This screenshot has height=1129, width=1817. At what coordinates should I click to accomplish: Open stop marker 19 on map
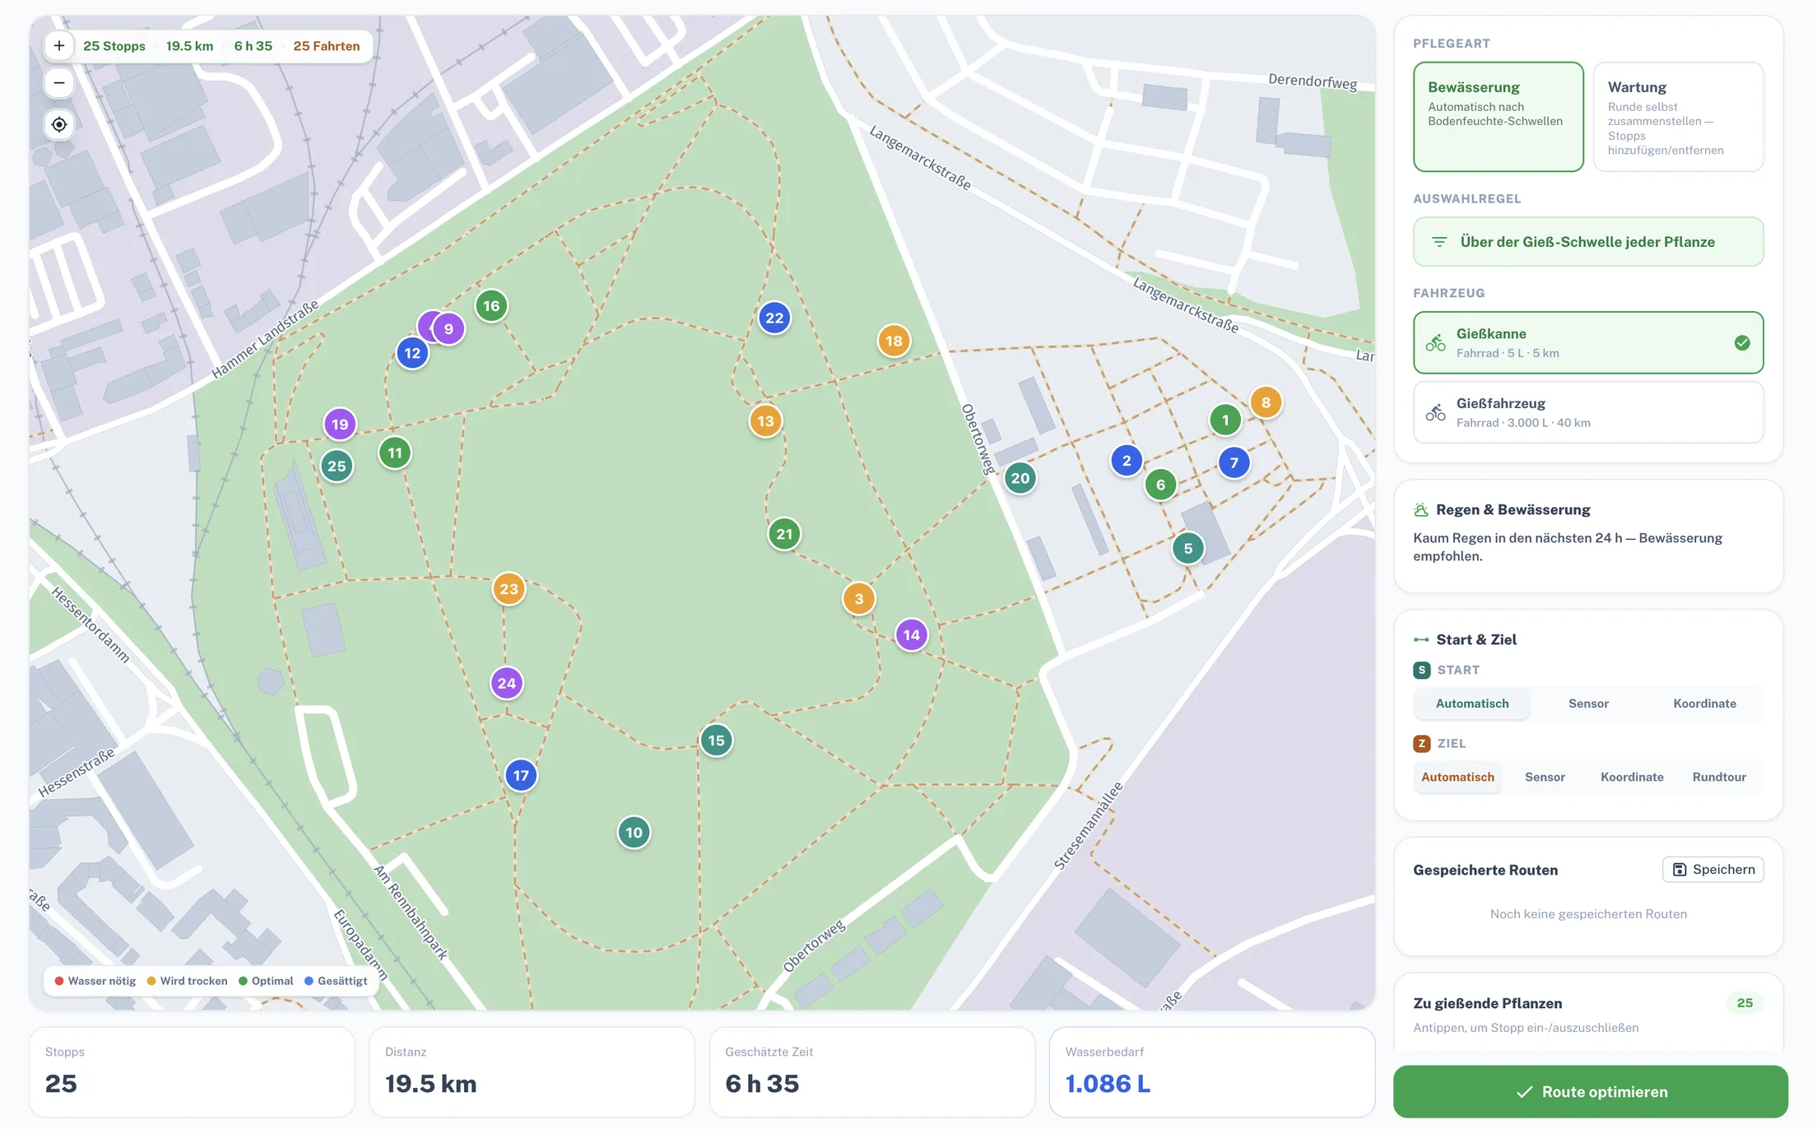pos(340,425)
